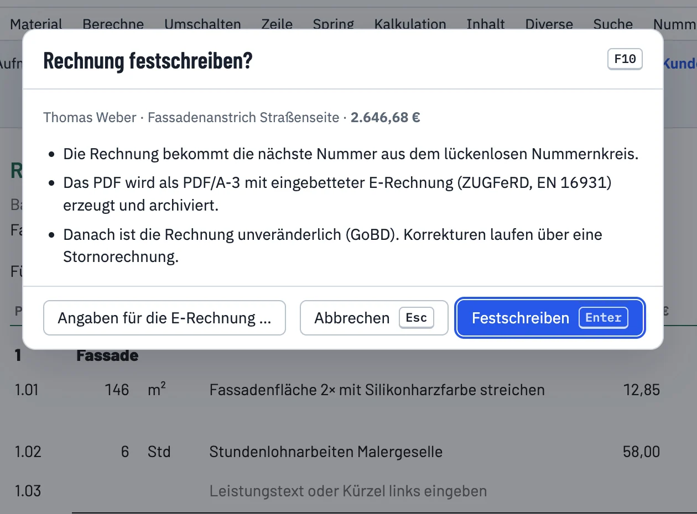This screenshot has width=697, height=514.
Task: Select the Stundenlohnarbeiten Malergeselle row text
Action: coord(326,452)
